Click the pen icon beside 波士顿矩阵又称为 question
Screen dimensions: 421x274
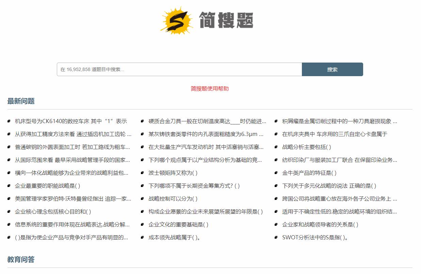(x=143, y=173)
